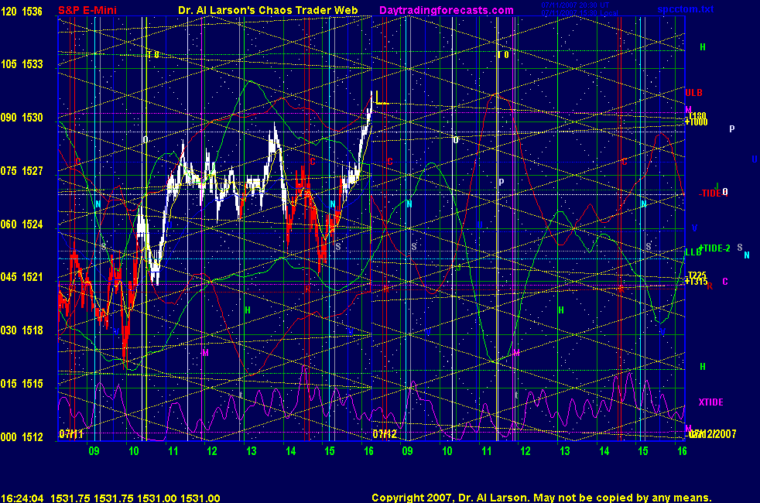Click the Copyright 2007 Dr. Al Larson notice
The width and height of the screenshot is (760, 503).
[x=542, y=498]
